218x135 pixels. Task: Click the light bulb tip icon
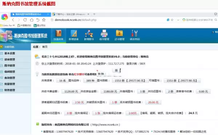37,74
